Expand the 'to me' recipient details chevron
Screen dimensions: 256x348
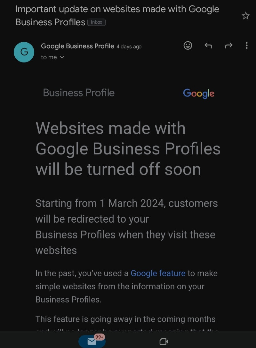[62, 57]
